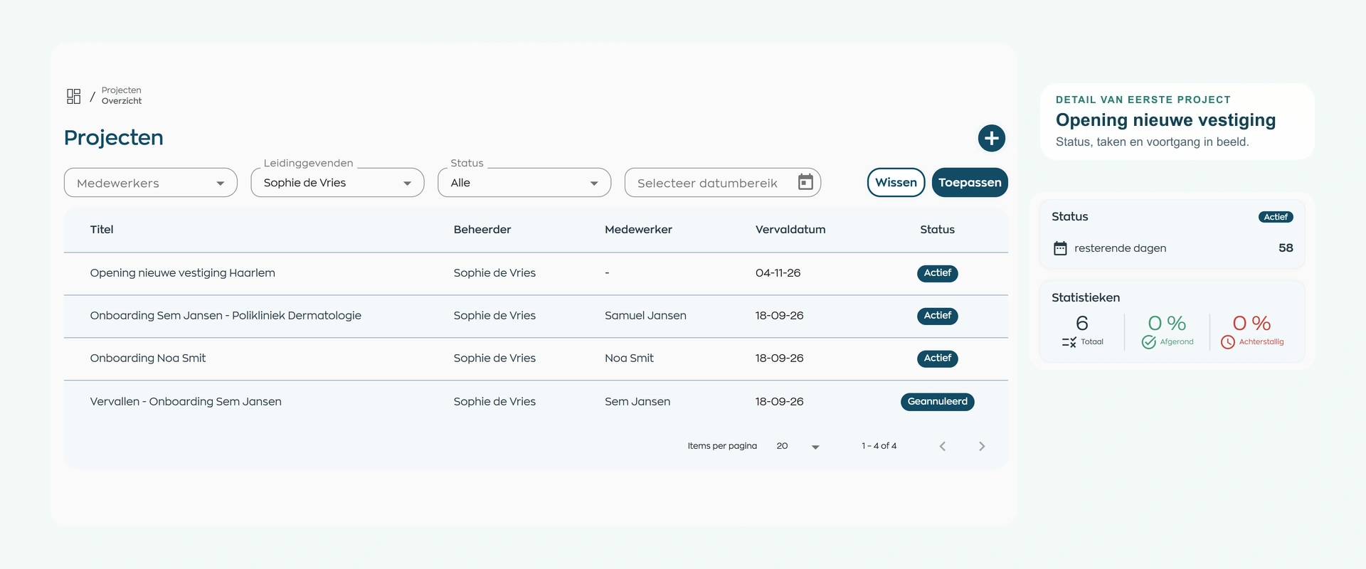Sort by Medewerker column header
Viewport: 1366px width, 569px height.
[x=638, y=230]
